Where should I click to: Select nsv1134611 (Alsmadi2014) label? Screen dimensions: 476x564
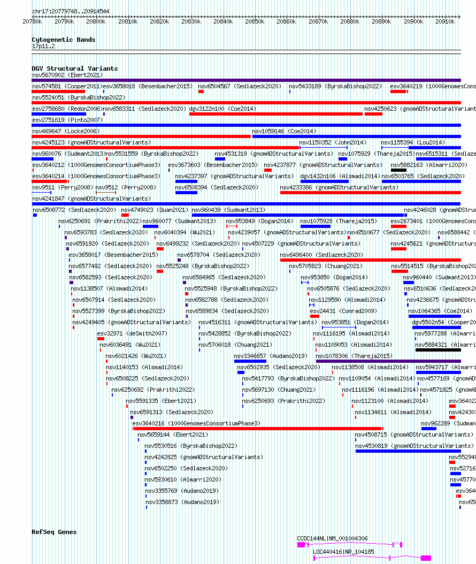pyautogui.click(x=393, y=412)
